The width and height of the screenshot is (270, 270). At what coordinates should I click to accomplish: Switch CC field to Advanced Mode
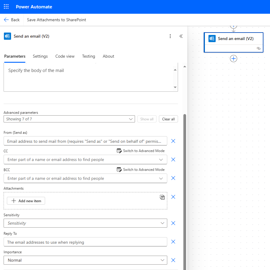[140, 151]
